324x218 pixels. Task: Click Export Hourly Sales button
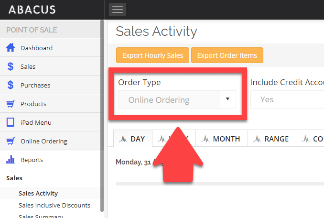pyautogui.click(x=152, y=55)
